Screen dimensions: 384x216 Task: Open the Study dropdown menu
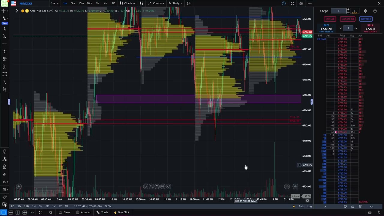(x=175, y=3)
